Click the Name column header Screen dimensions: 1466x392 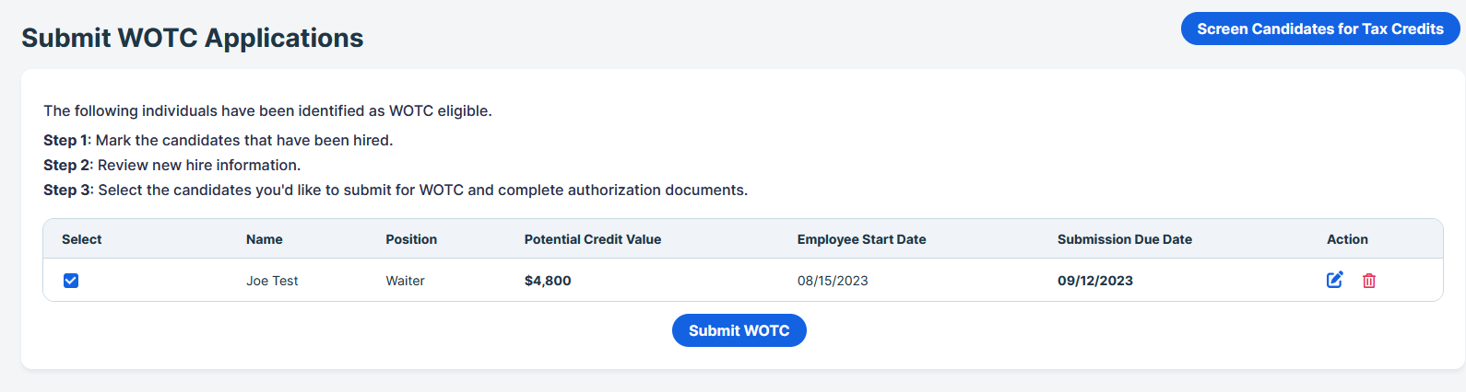pos(265,239)
